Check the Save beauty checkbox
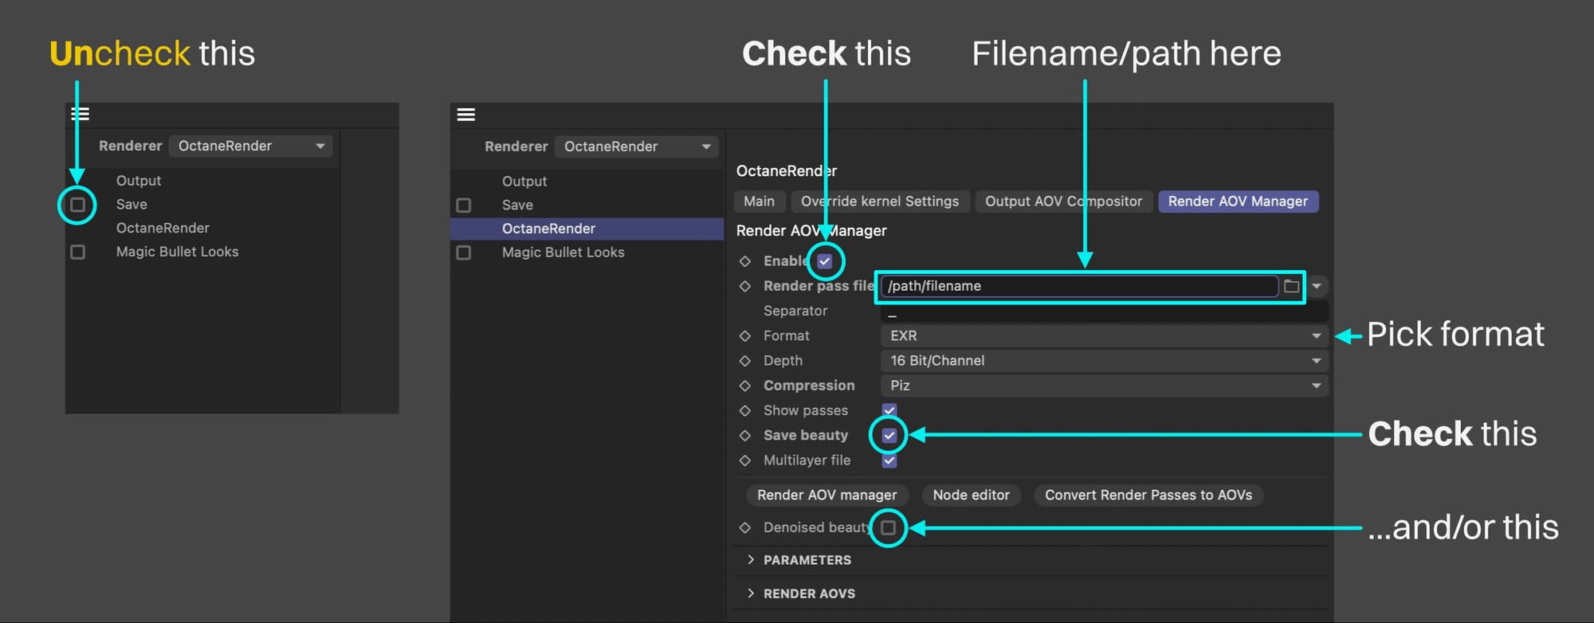 tap(889, 436)
